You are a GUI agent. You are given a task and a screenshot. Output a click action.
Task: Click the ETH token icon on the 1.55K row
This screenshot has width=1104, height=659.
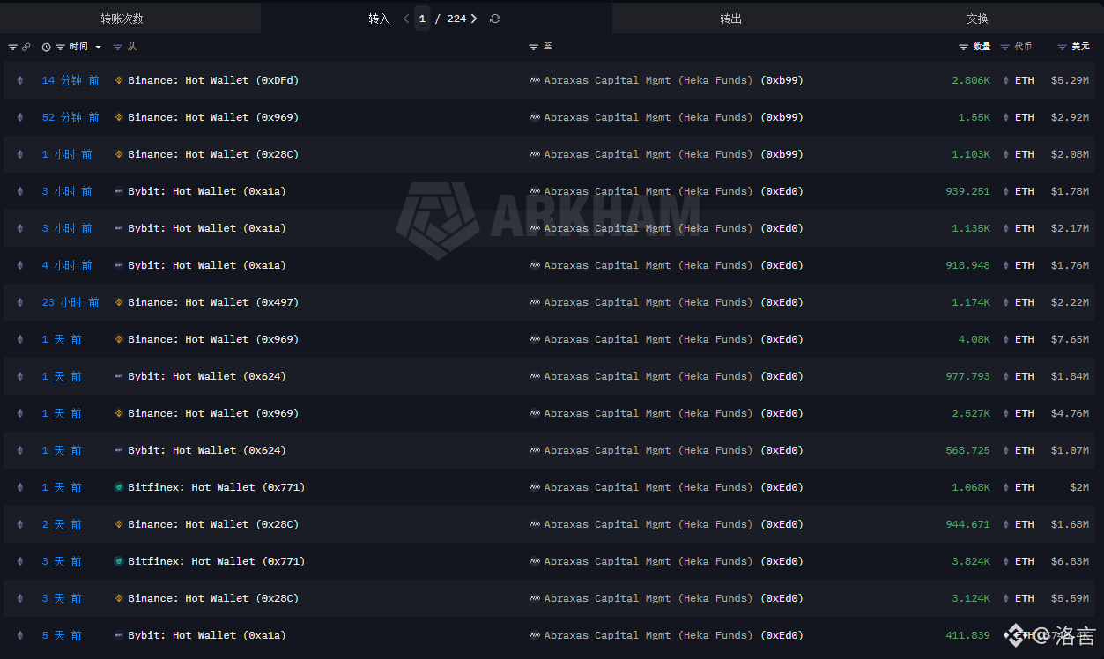pos(1005,117)
